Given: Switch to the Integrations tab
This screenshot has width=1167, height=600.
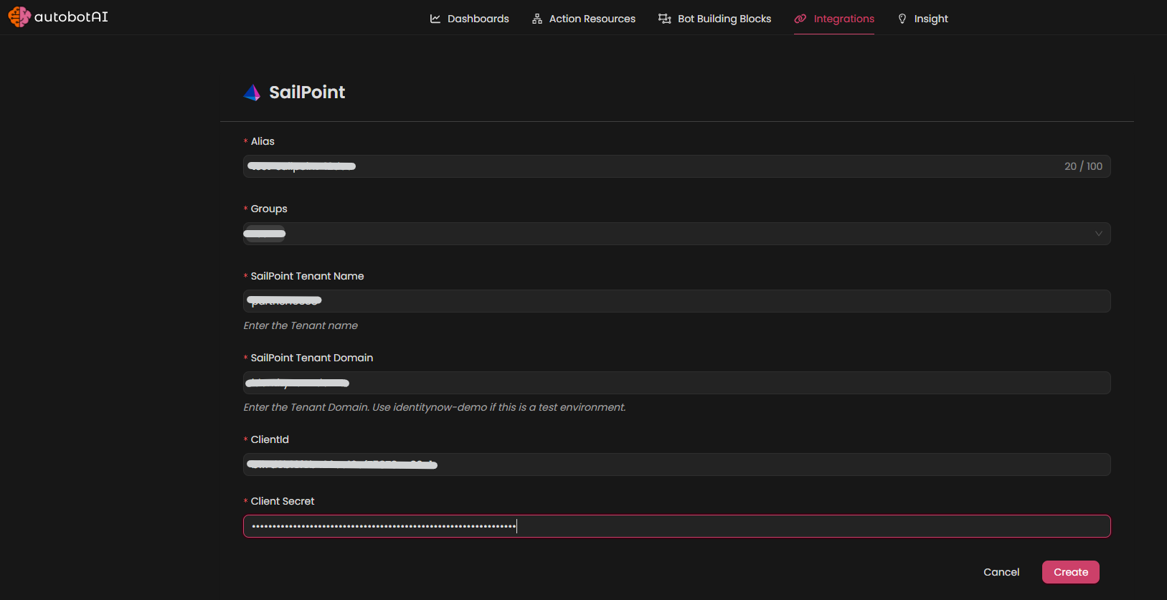Looking at the screenshot, I should click(834, 19).
